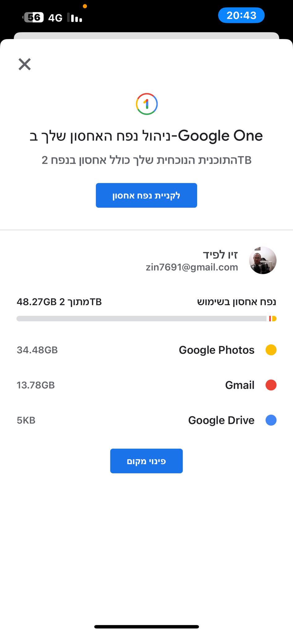293x634 pixels.
Task: Tap the 13.78GB Gmail usage value
Action: (36, 385)
